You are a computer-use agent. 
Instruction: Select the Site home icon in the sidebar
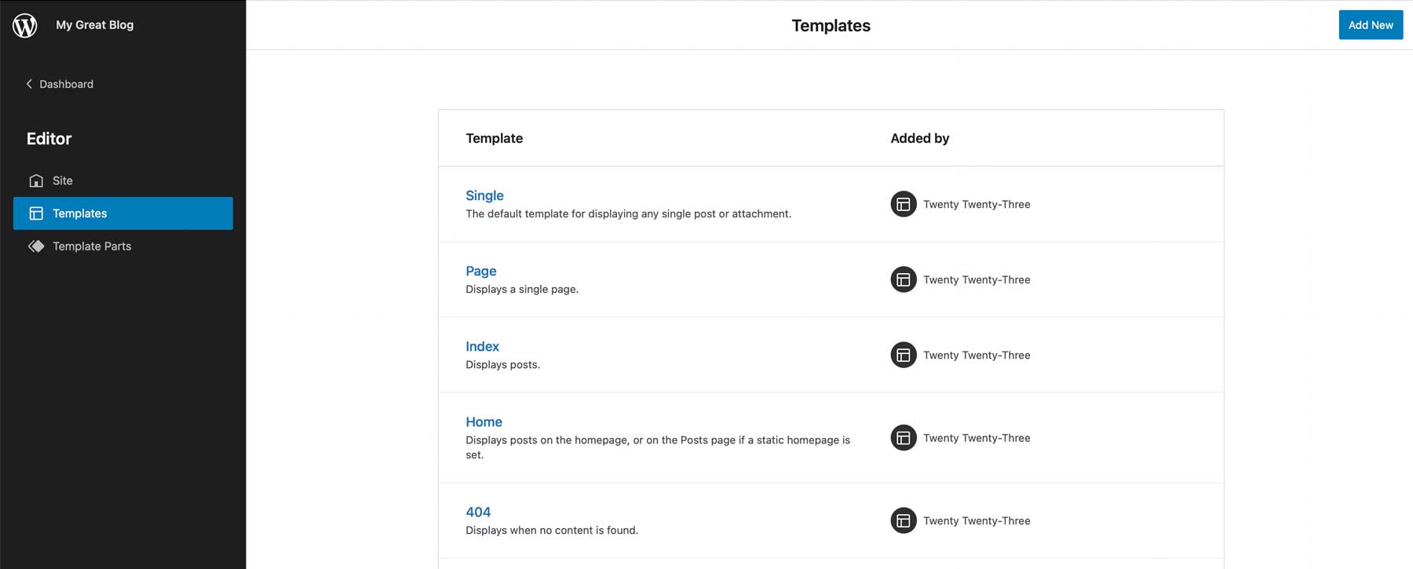click(36, 180)
